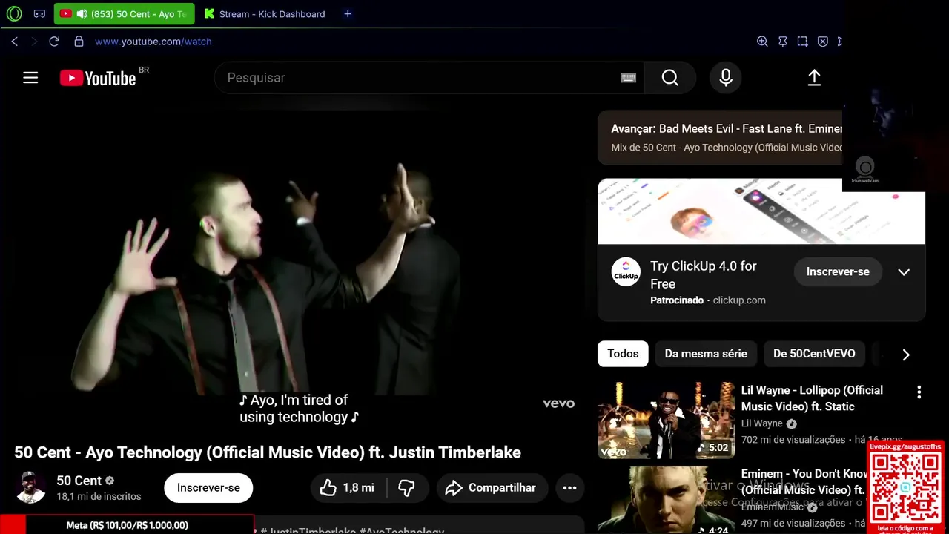Subscribe to 50 Cent with Inscrever-se
949x534 pixels.
click(208, 487)
